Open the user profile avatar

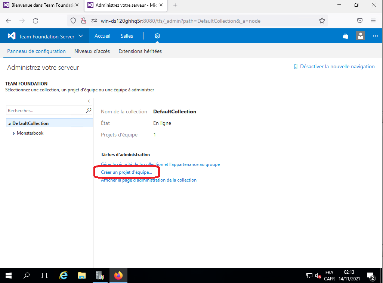(360, 36)
